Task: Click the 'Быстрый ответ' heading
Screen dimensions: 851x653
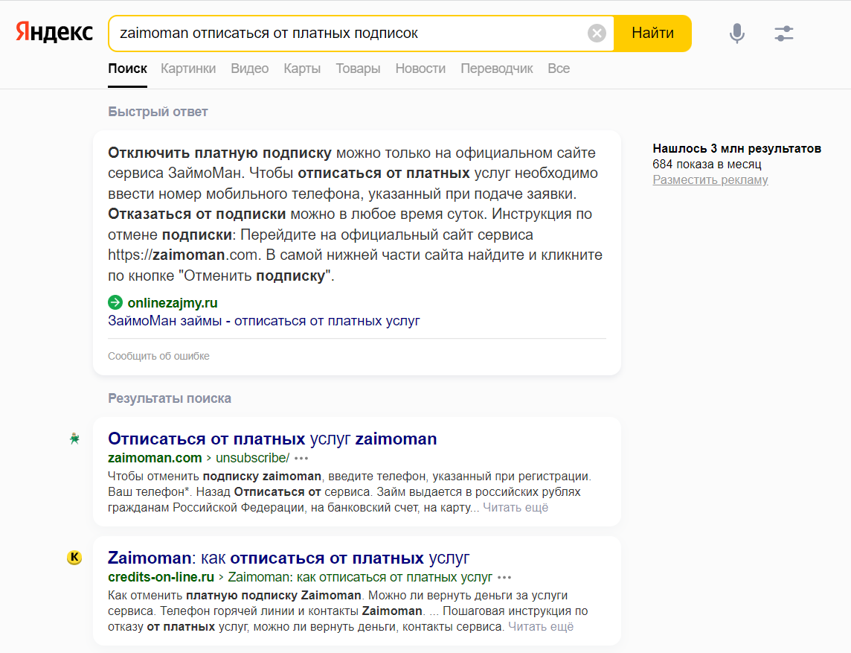Action: [x=158, y=112]
